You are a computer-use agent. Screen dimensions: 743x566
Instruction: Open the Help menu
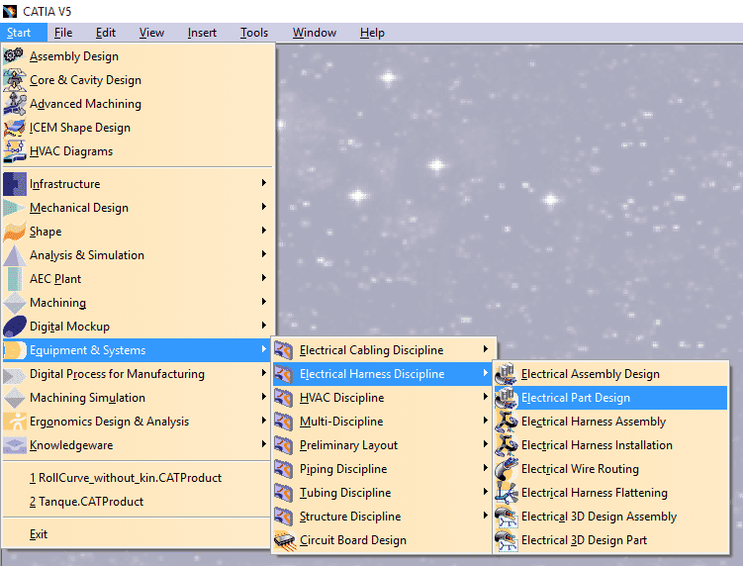pyautogui.click(x=372, y=33)
